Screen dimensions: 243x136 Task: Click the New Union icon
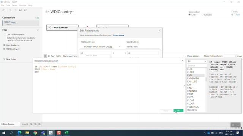tap(4, 59)
